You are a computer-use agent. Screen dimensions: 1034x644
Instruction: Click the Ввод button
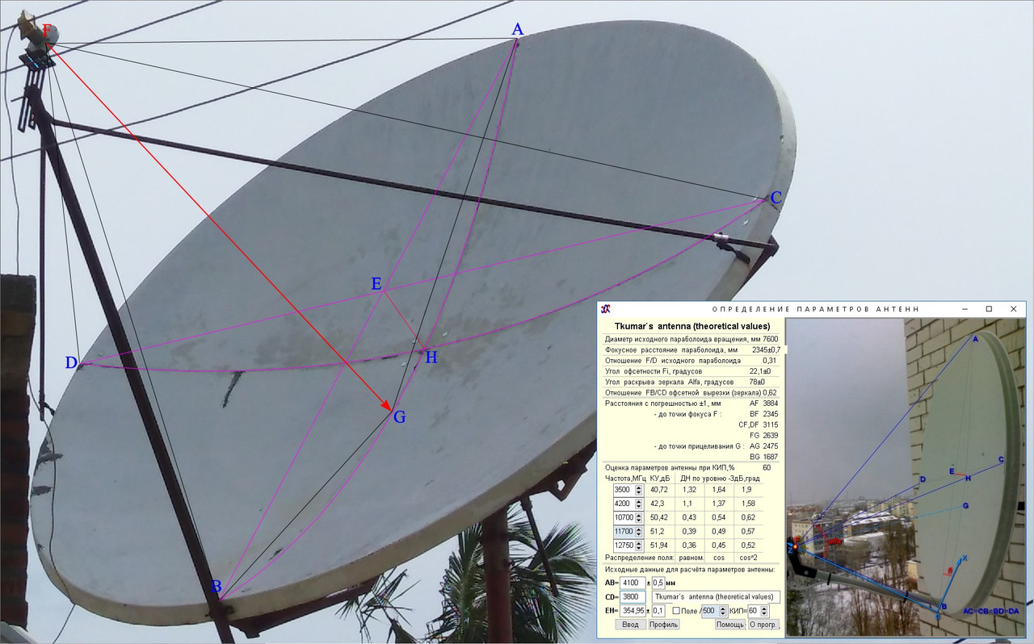630,625
